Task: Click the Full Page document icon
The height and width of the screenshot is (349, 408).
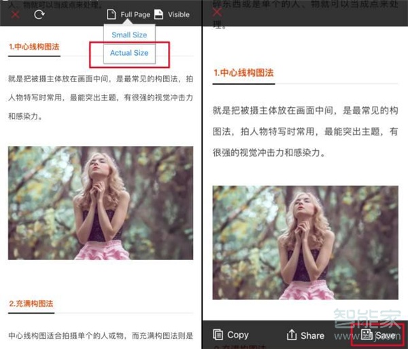Action: point(112,14)
